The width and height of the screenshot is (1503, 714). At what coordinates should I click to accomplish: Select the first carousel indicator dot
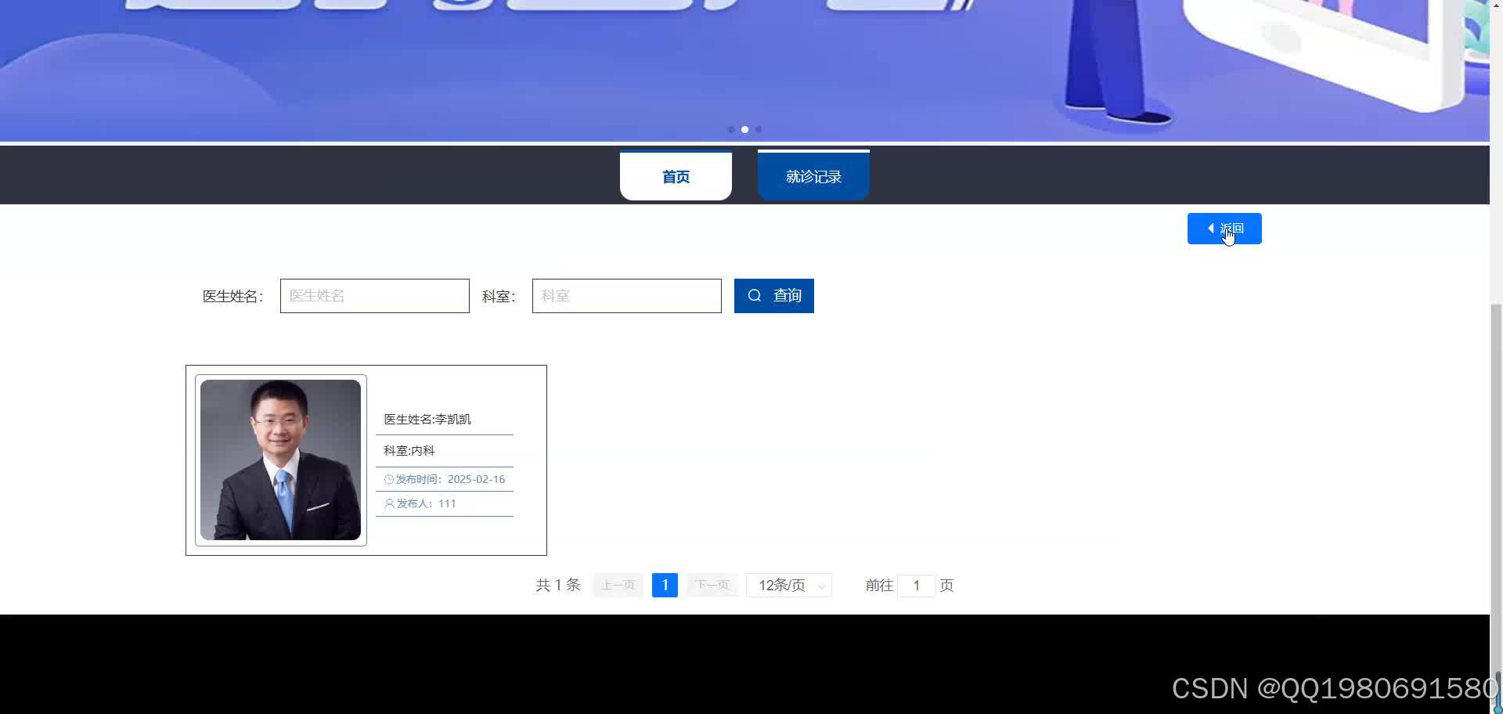click(x=731, y=129)
